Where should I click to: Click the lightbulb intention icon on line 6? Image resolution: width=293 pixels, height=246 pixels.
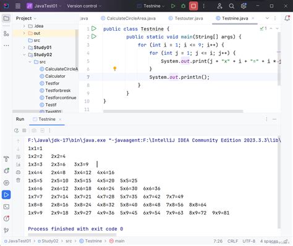tap(115, 68)
